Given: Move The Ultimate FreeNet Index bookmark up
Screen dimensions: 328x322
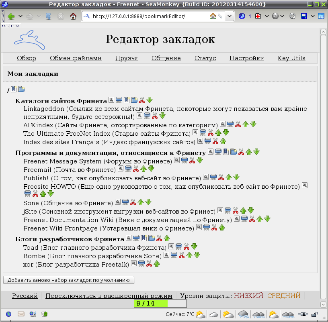Looking at the screenshot, I should (218, 132).
